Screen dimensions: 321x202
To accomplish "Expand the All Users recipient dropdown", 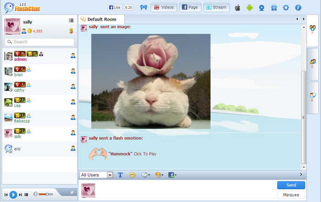I will click(x=110, y=175).
